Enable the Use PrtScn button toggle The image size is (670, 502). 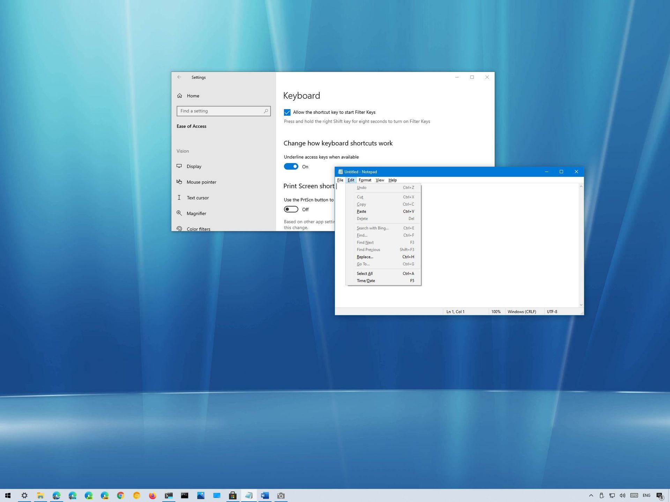pos(291,209)
